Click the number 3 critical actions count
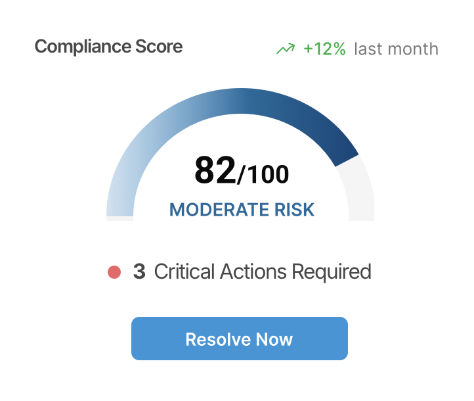 tap(139, 271)
